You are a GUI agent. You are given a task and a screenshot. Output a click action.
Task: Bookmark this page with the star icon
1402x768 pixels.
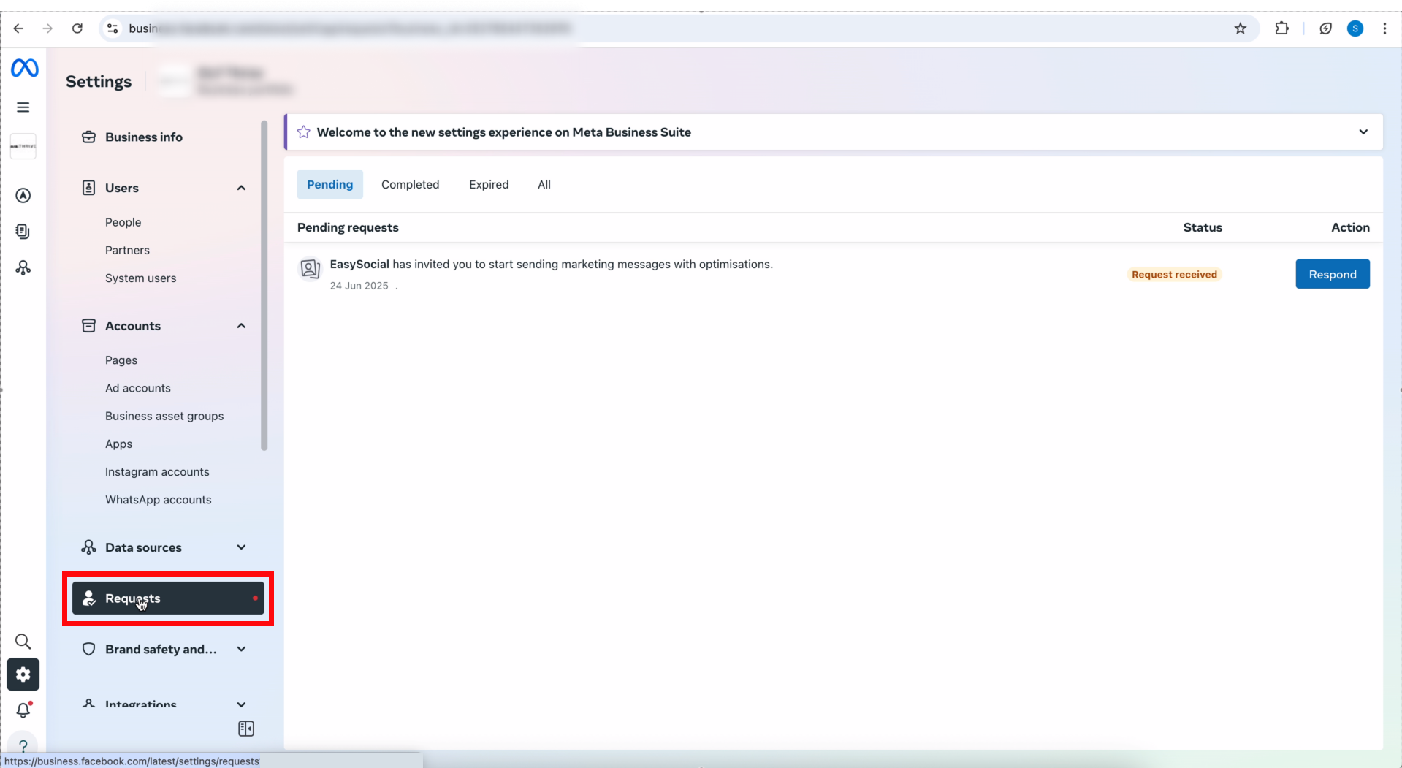click(1241, 28)
